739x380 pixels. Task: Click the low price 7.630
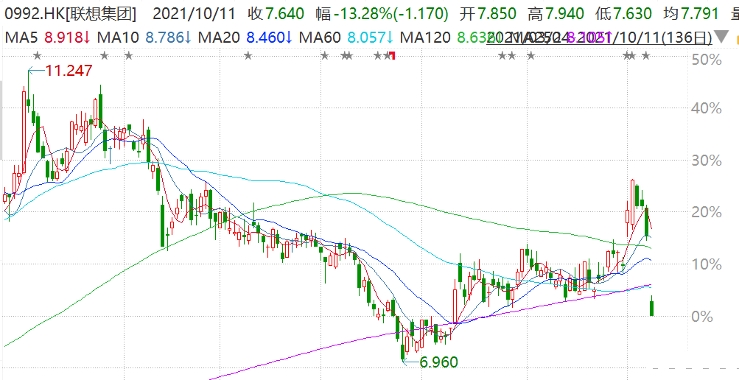point(634,14)
